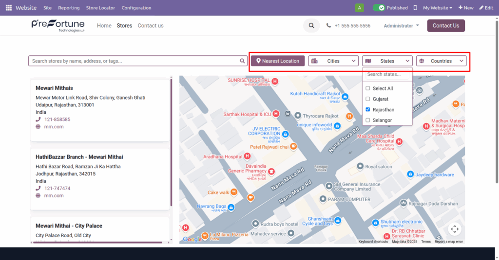This screenshot has width=499, height=260.
Task: Click the Nearest Location button
Action: pyautogui.click(x=277, y=61)
